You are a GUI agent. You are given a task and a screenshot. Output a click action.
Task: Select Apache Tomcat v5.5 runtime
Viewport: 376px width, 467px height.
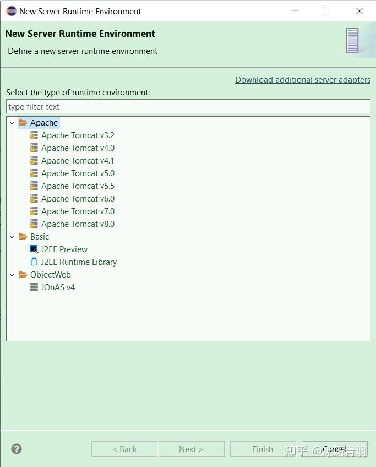point(78,186)
